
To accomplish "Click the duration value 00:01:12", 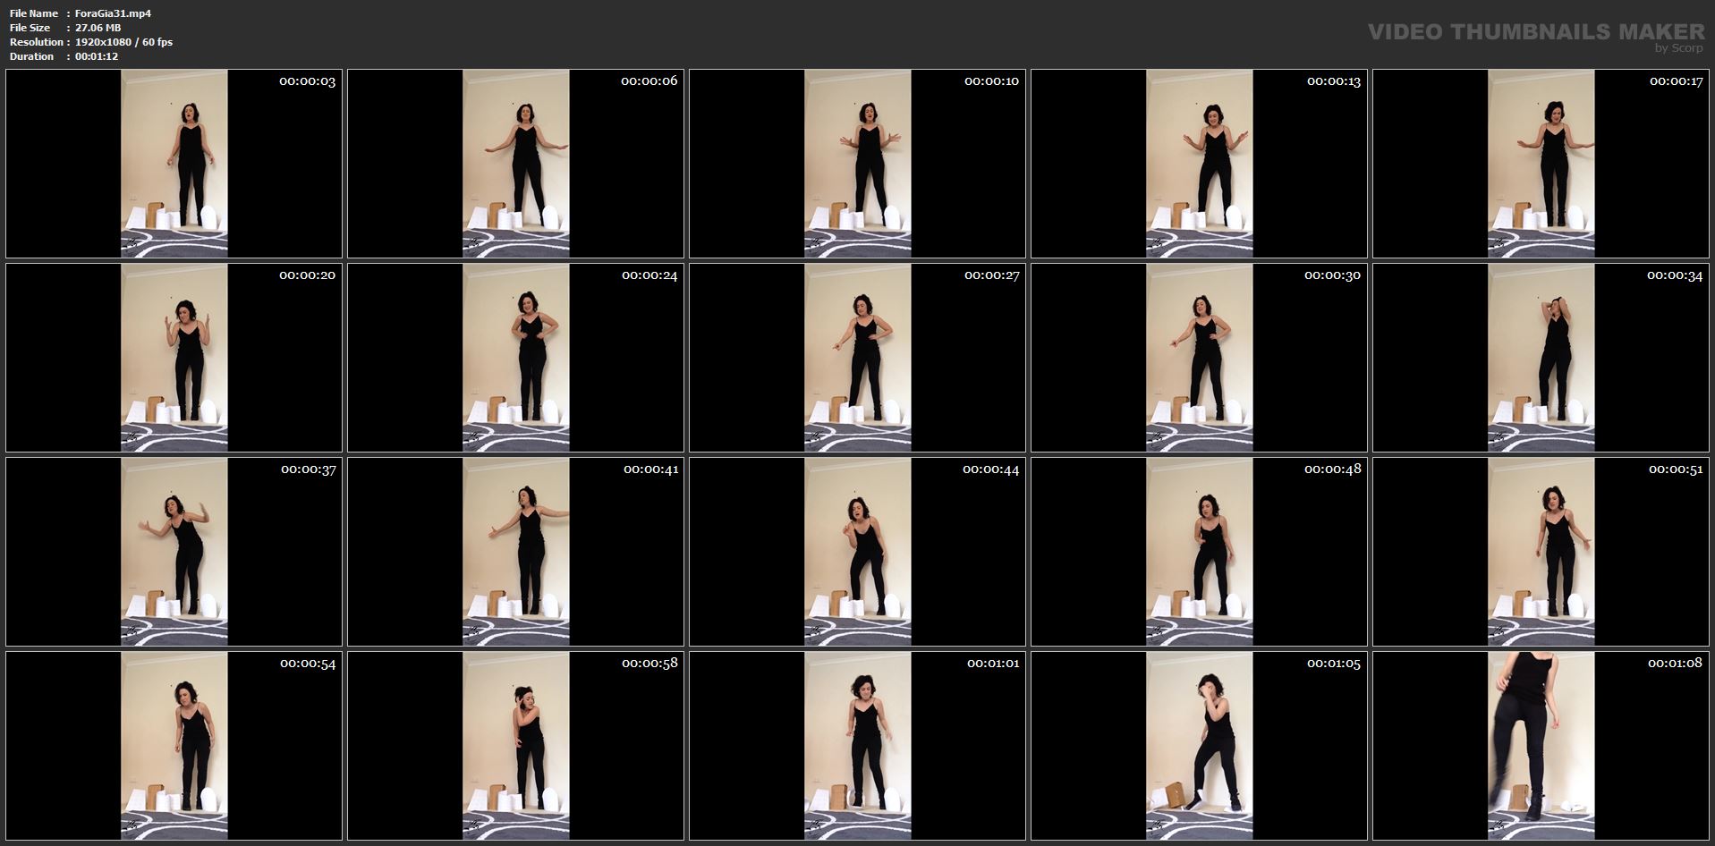I will coord(97,56).
